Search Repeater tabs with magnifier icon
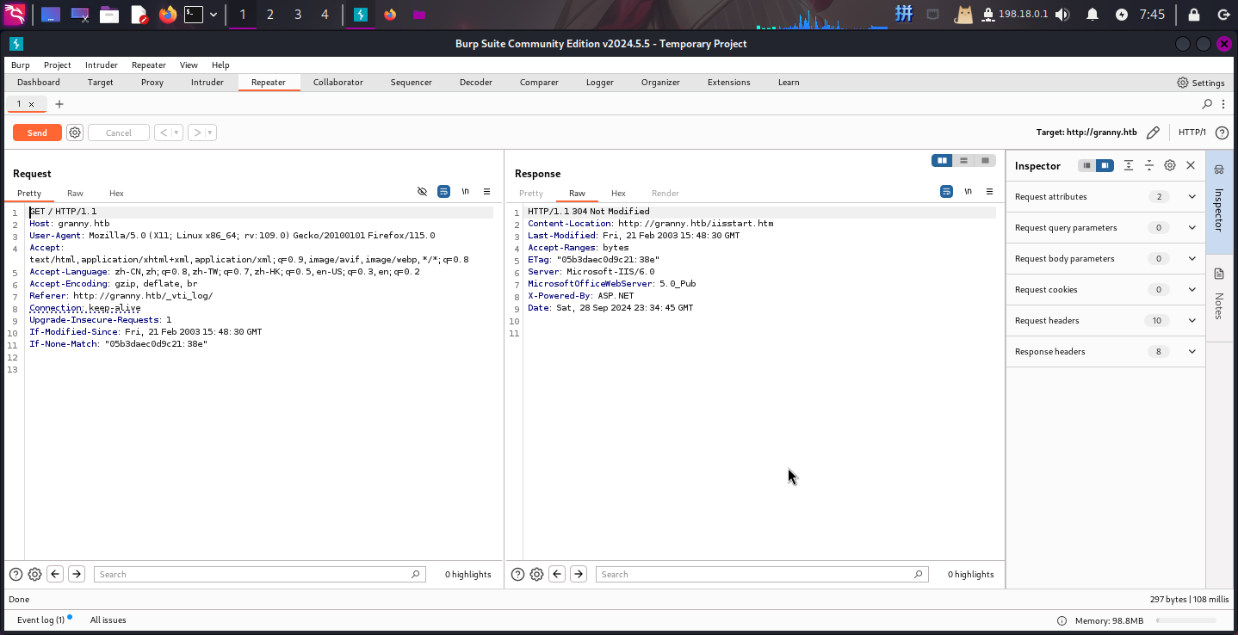The height and width of the screenshot is (635, 1238). click(x=1207, y=104)
